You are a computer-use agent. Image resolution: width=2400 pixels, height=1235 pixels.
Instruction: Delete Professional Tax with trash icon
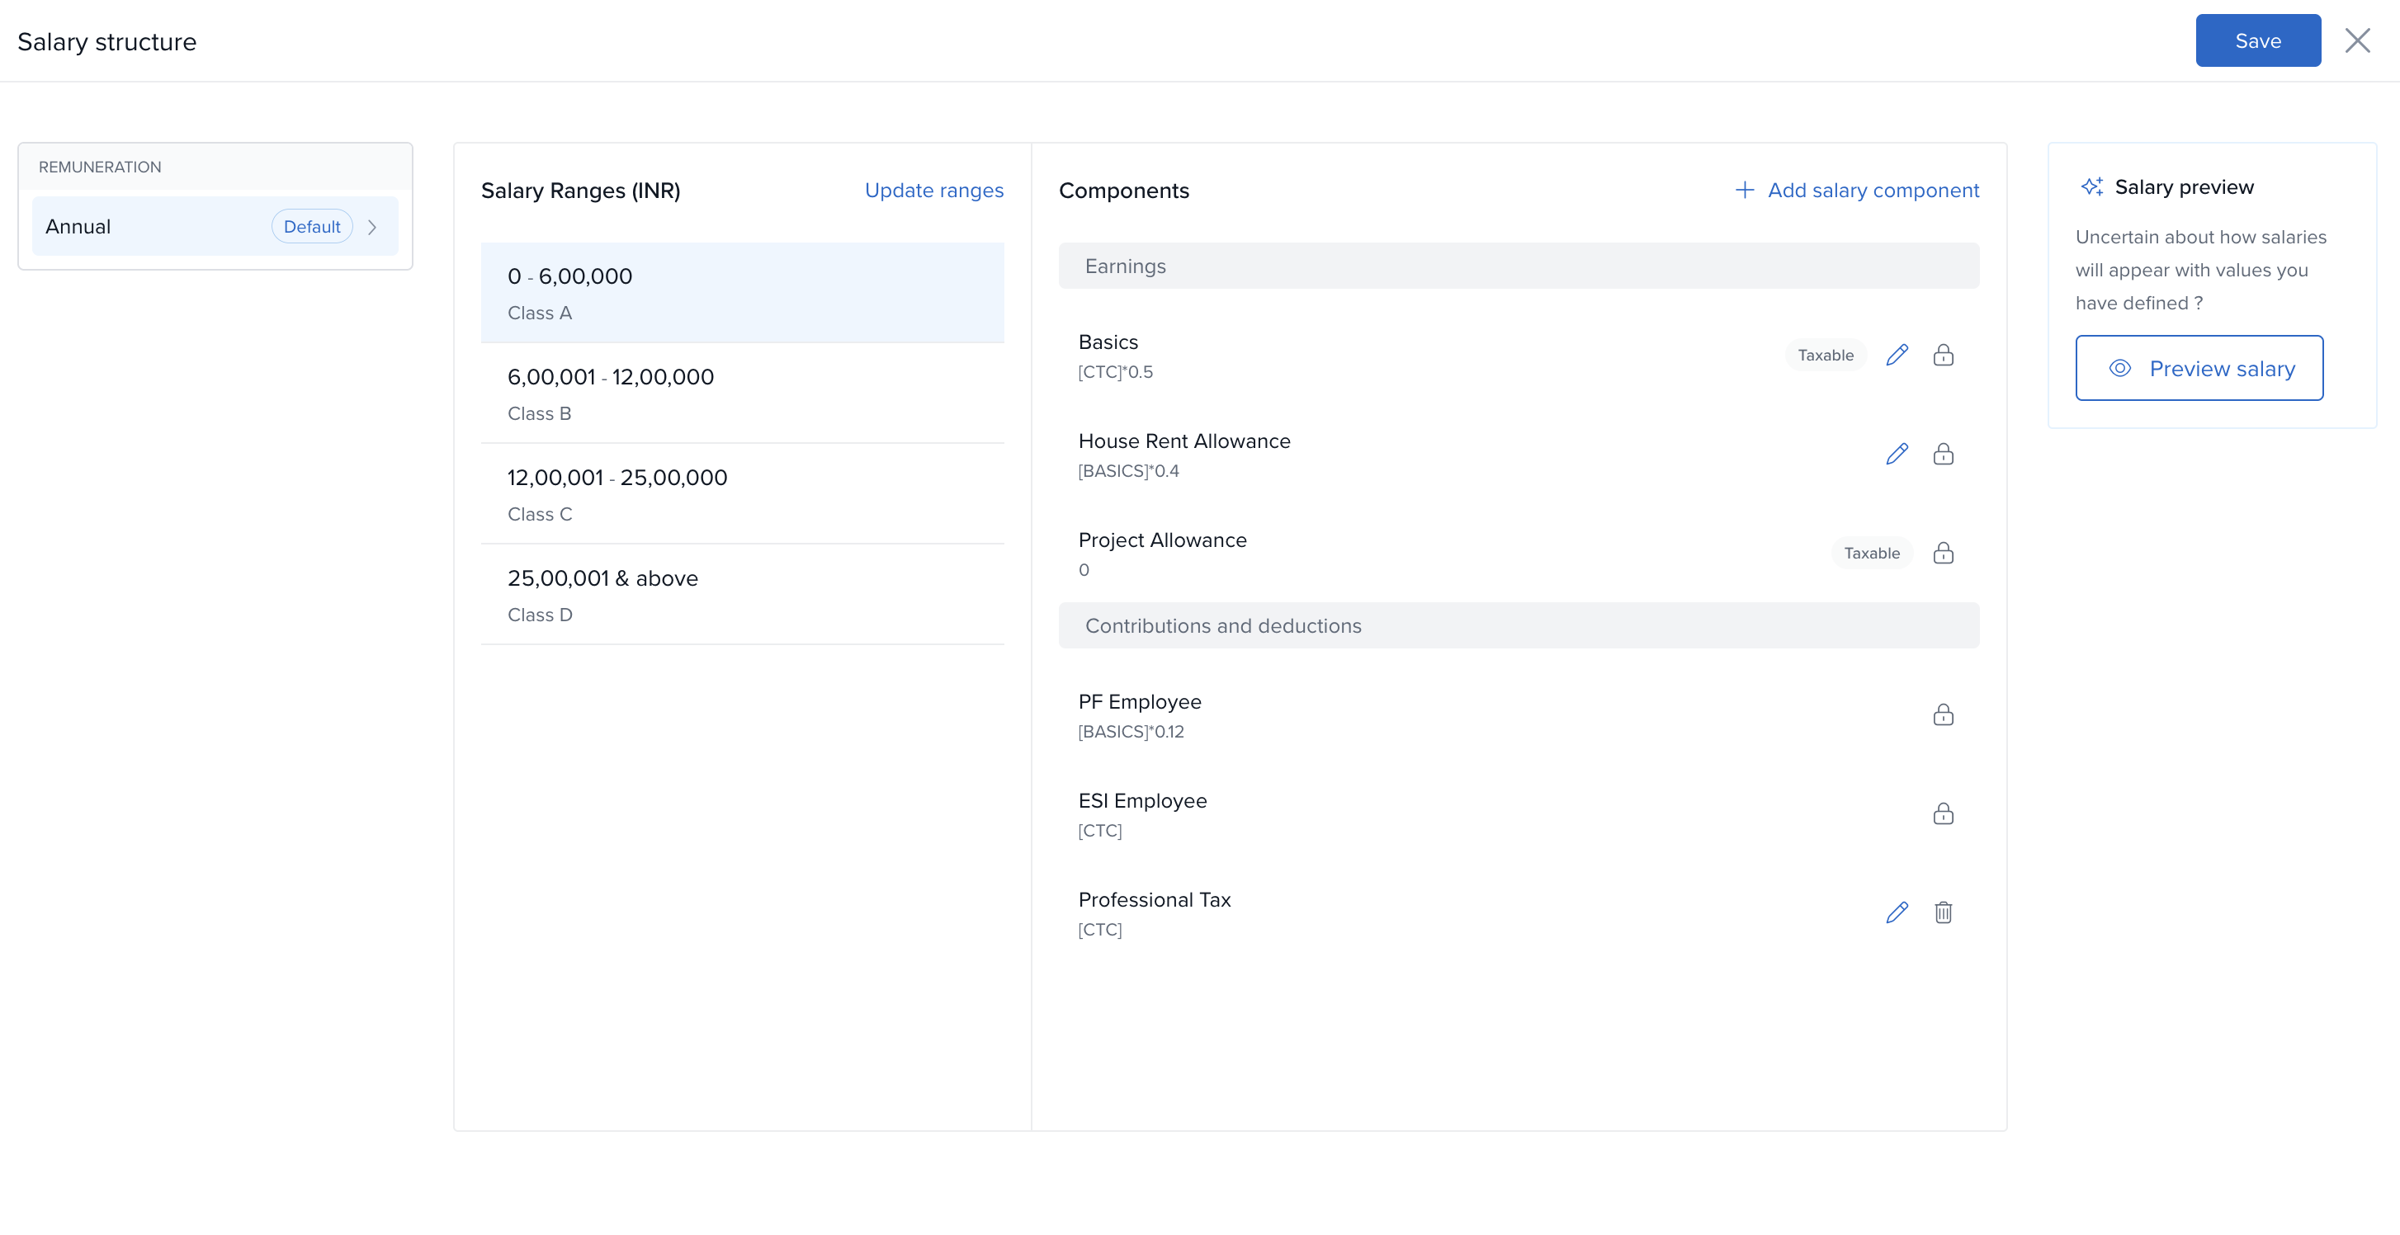click(1943, 912)
